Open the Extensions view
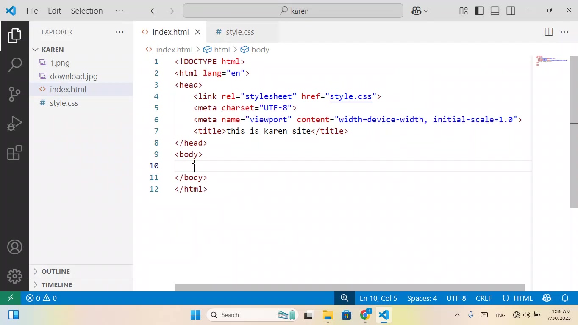This screenshot has height=325, width=578. point(15,153)
